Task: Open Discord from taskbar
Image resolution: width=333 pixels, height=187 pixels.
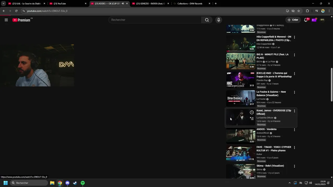Action: point(67,183)
